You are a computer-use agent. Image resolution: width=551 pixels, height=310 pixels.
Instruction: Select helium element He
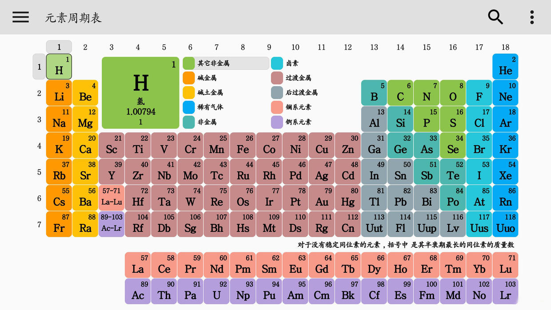click(x=505, y=67)
